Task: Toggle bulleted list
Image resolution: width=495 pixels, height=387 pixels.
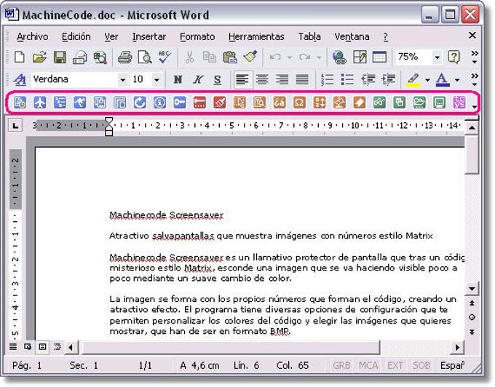Action: (x=347, y=79)
